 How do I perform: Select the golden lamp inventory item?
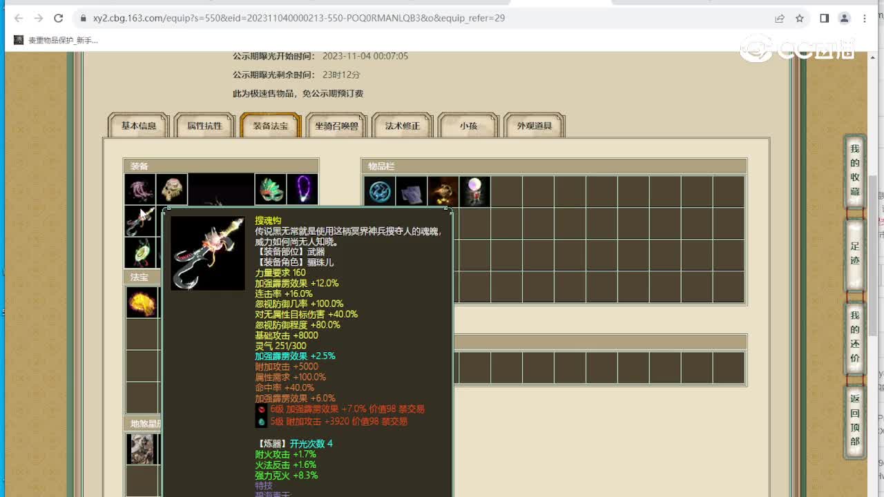(x=443, y=191)
